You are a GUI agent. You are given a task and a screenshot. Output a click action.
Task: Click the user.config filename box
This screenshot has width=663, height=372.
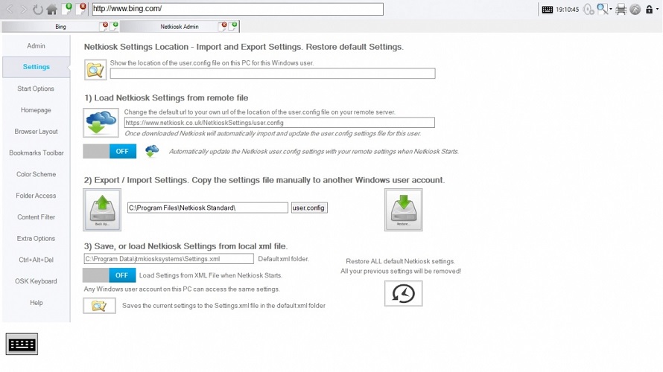point(308,208)
